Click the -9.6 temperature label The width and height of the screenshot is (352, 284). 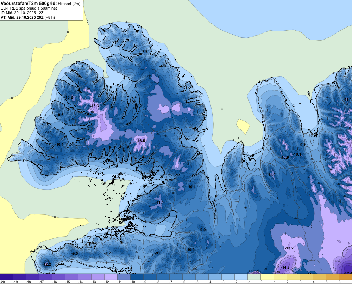[x=60, y=115]
